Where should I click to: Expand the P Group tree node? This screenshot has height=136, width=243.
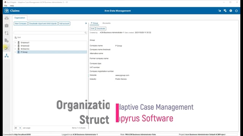point(15,52)
